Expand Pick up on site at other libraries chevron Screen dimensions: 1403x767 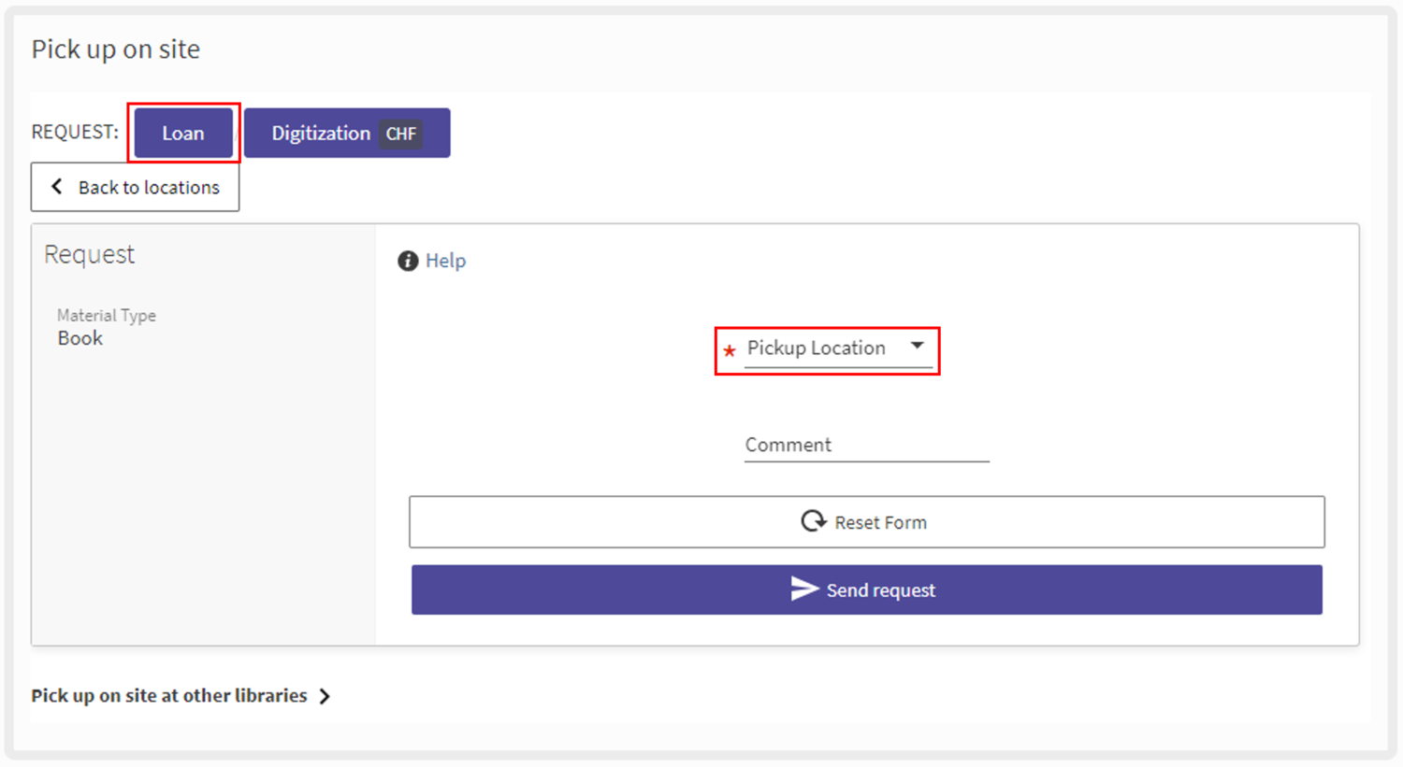pyautogui.click(x=325, y=696)
